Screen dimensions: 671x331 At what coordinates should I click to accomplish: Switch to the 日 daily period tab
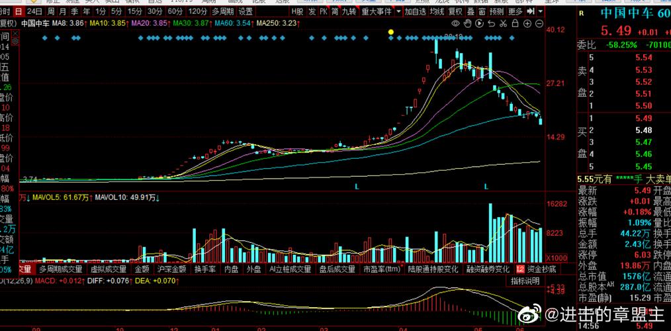point(18,11)
